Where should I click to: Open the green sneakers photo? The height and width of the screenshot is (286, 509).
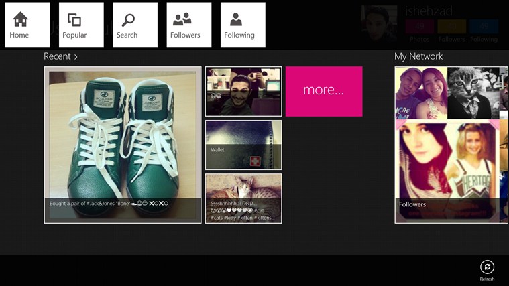[123, 144]
